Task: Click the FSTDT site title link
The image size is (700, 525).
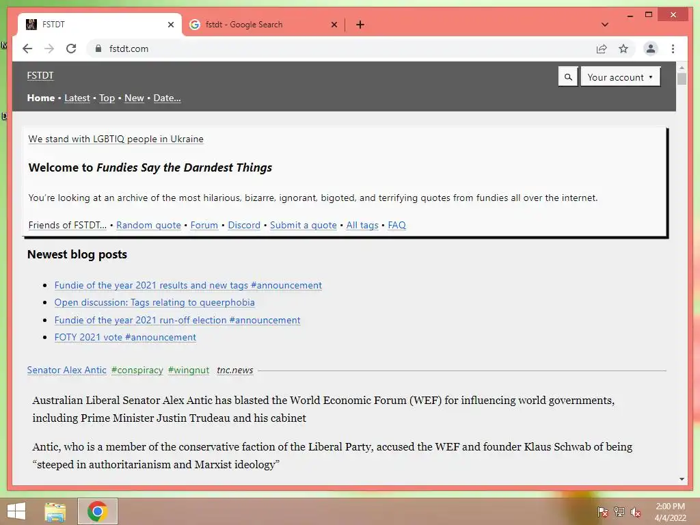Action: point(40,75)
